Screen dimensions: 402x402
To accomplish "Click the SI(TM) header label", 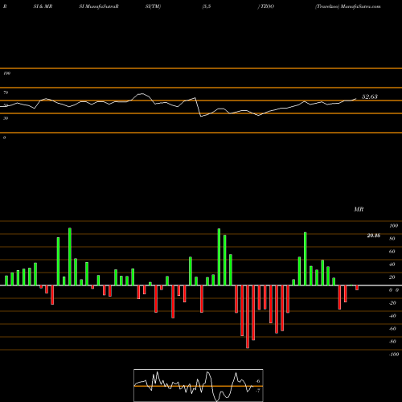I will [153, 6].
